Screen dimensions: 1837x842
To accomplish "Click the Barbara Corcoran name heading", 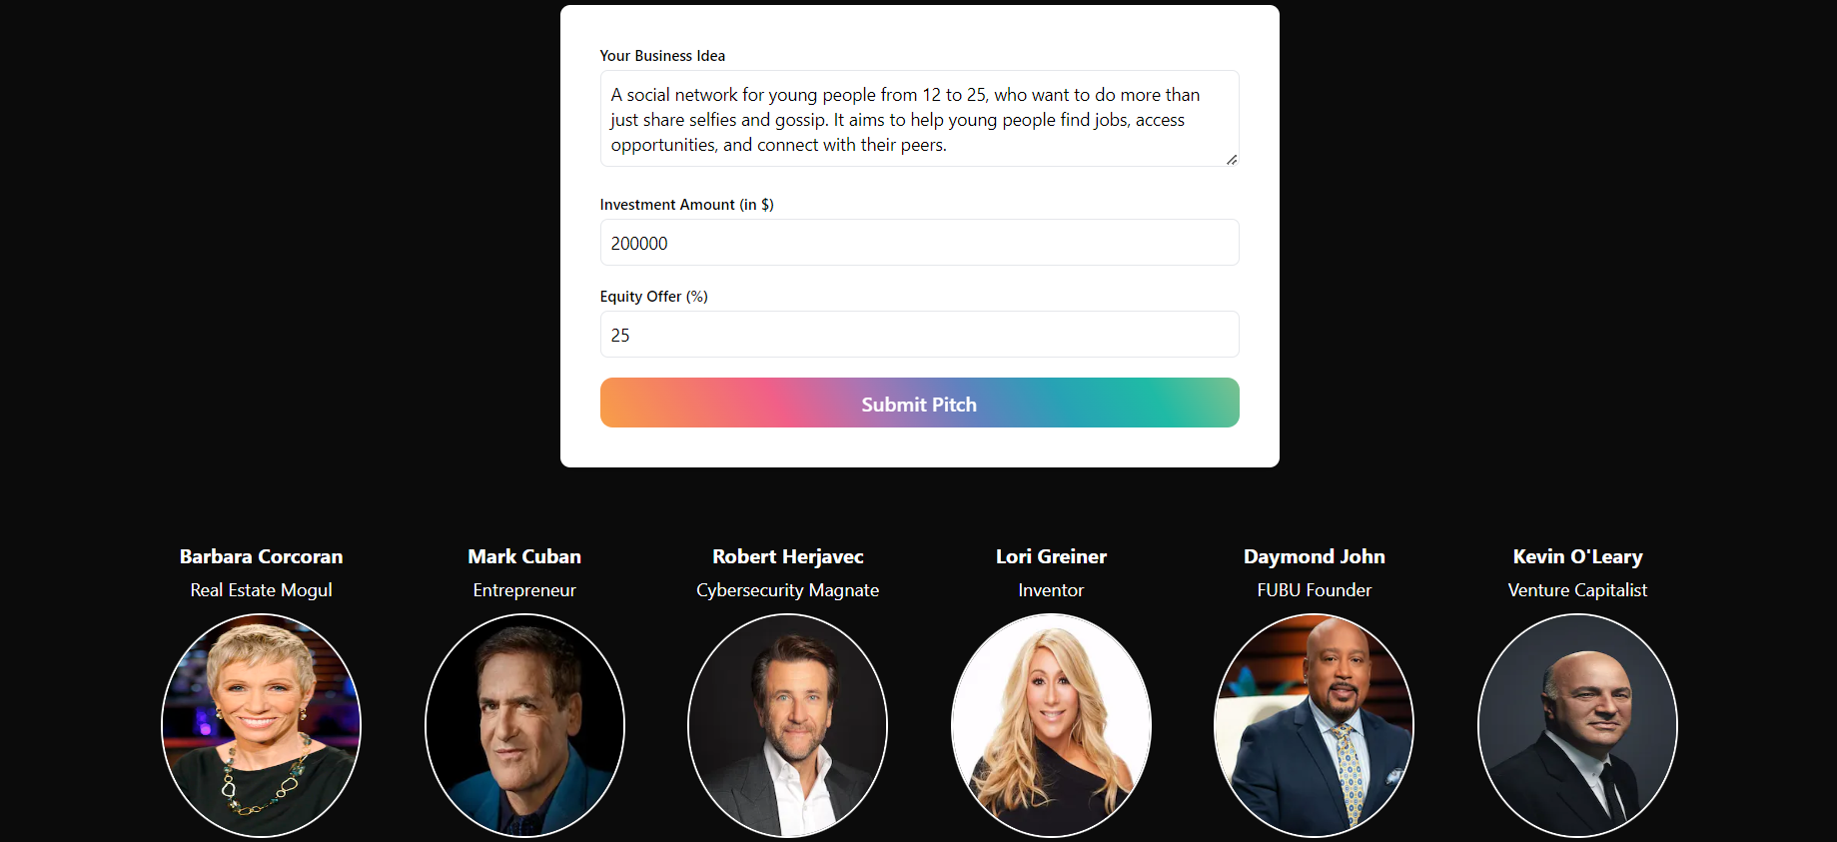I will [261, 556].
